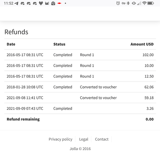Click Round 1 in the 12.50 row
Screen dimensions: 160x161
pyautogui.click(x=87, y=76)
